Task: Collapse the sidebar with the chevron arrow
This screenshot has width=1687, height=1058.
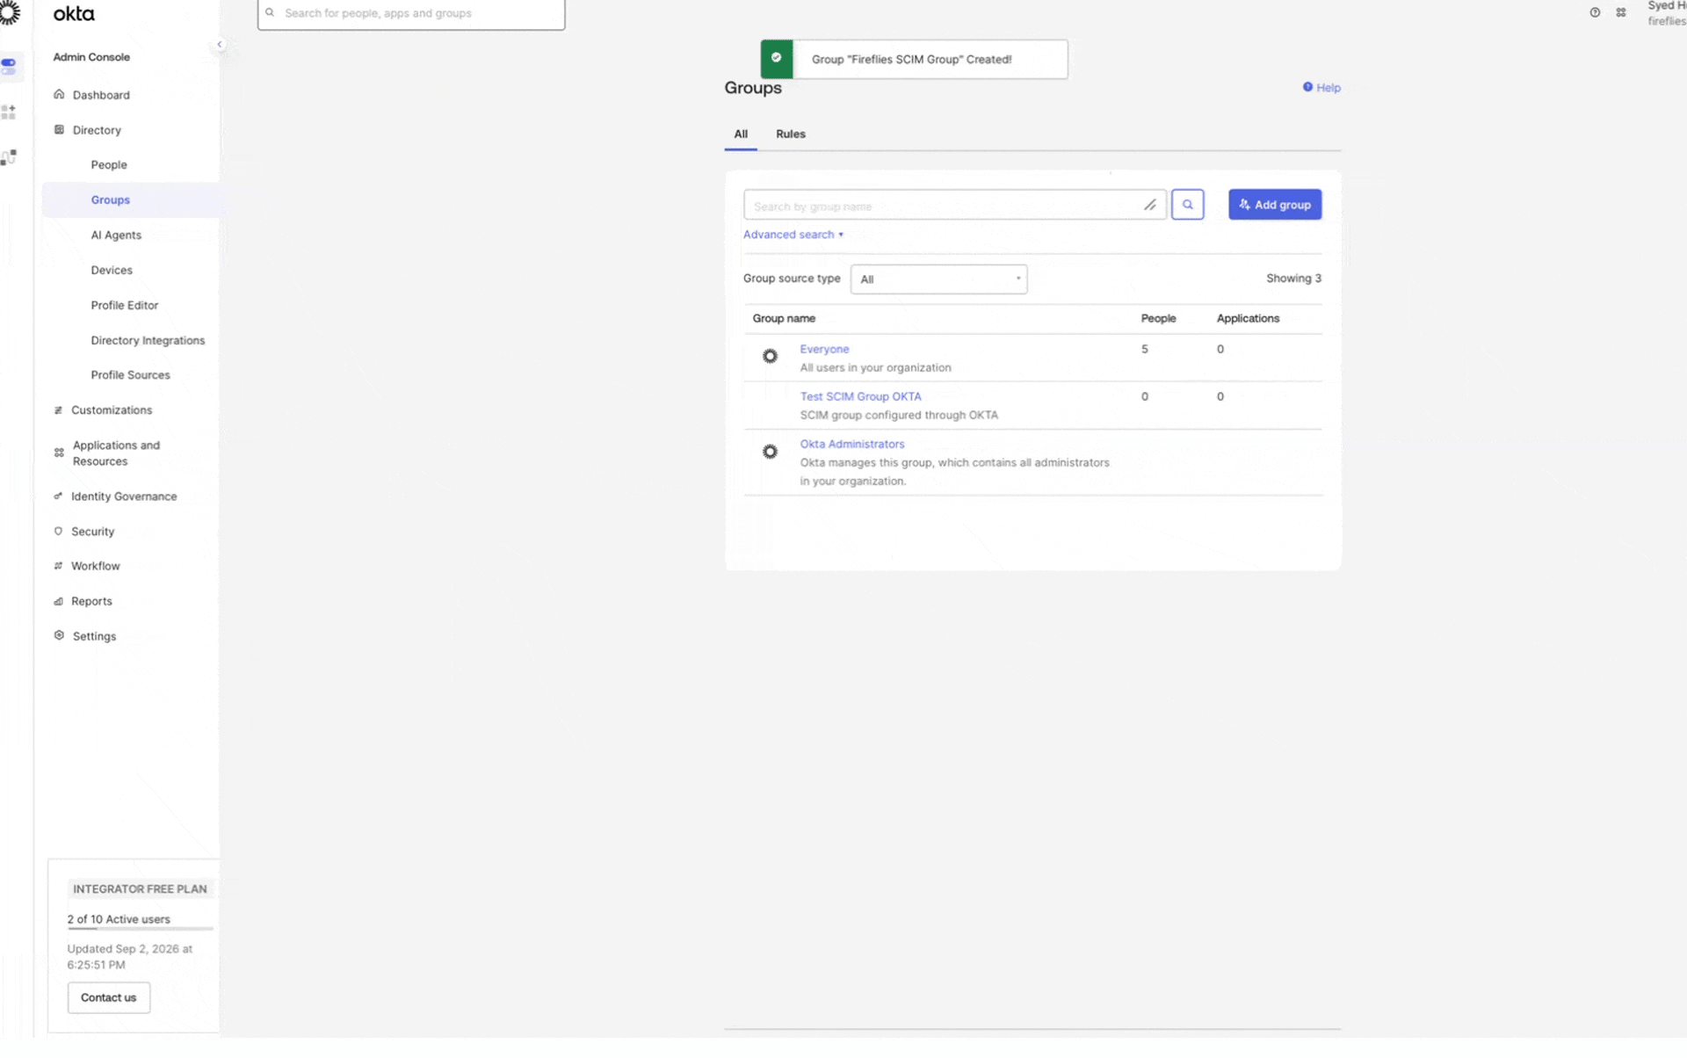Action: tap(220, 45)
